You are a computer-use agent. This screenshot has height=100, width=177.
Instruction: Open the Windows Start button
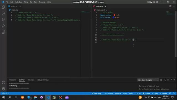coord(3,97)
